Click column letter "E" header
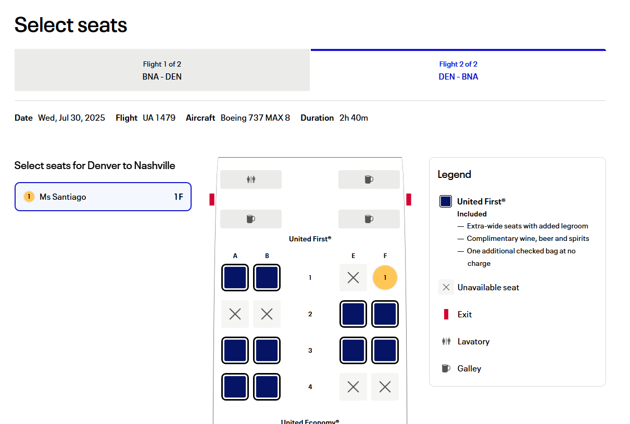 354,255
